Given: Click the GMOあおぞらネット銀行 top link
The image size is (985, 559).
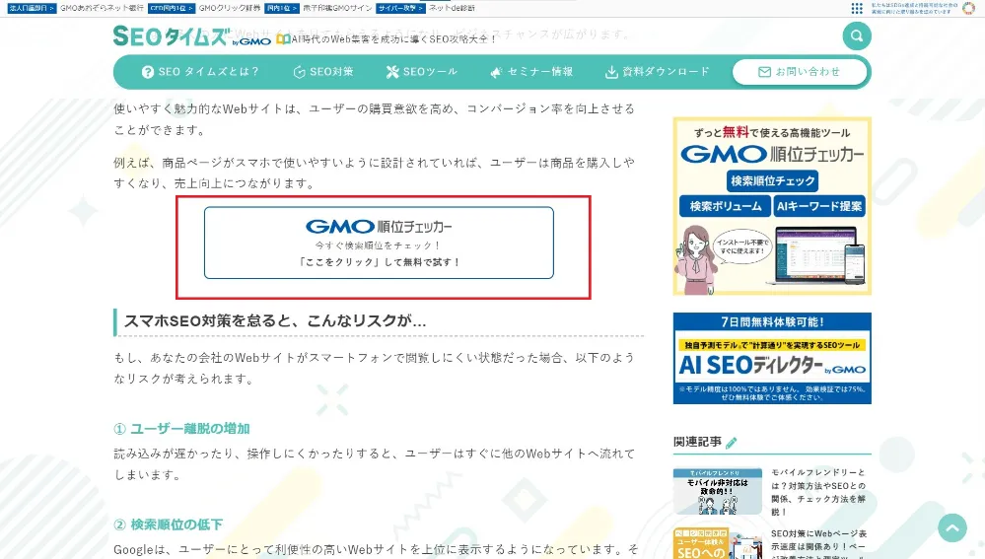Looking at the screenshot, I should [102, 8].
